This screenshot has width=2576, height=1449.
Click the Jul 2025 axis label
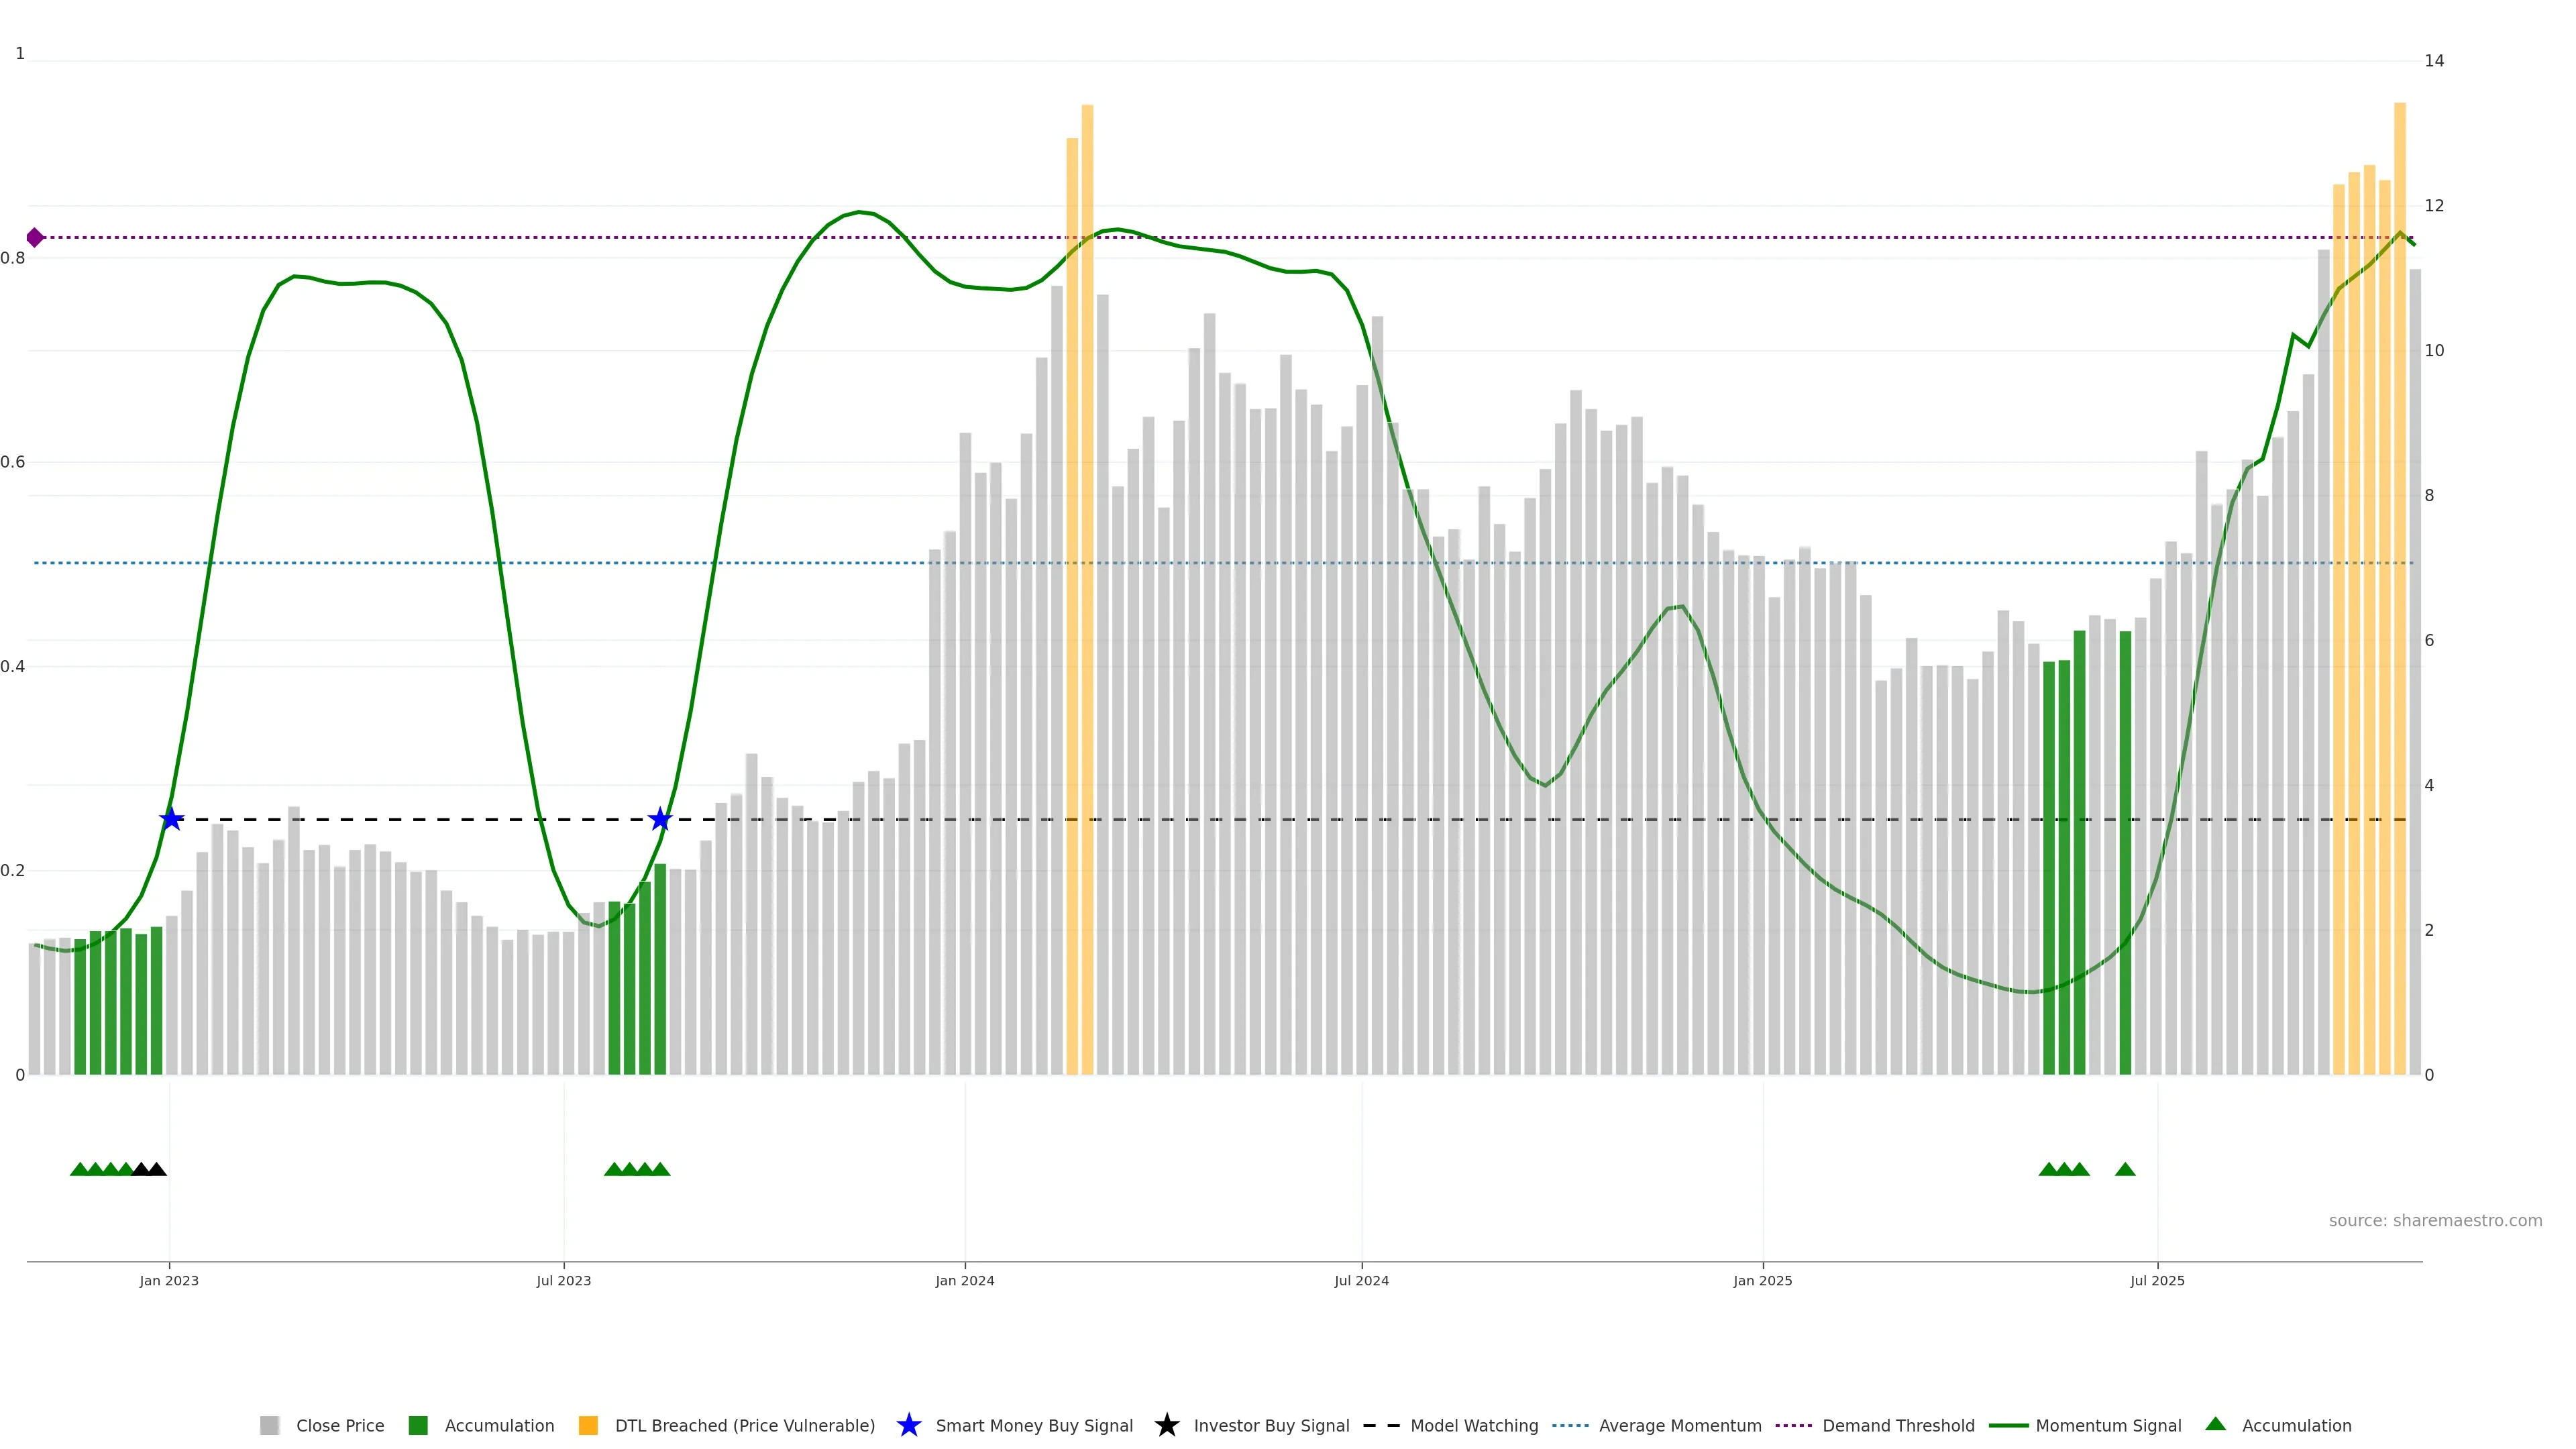(2157, 1280)
